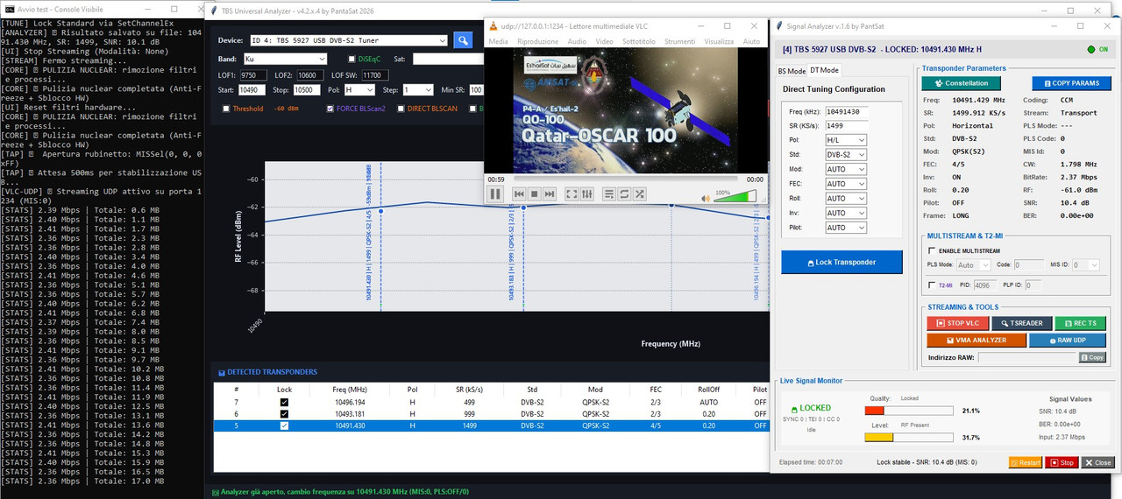Stop playback with VLC stop button
This screenshot has width=1122, height=499.
[x=534, y=193]
